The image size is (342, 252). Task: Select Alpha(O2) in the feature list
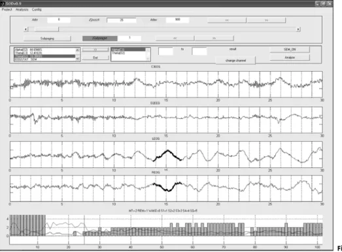(45, 50)
